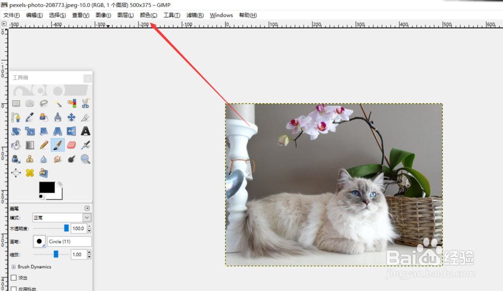Viewport: 503px width, 291px height.
Task: Select the Move tool
Action: click(71, 117)
